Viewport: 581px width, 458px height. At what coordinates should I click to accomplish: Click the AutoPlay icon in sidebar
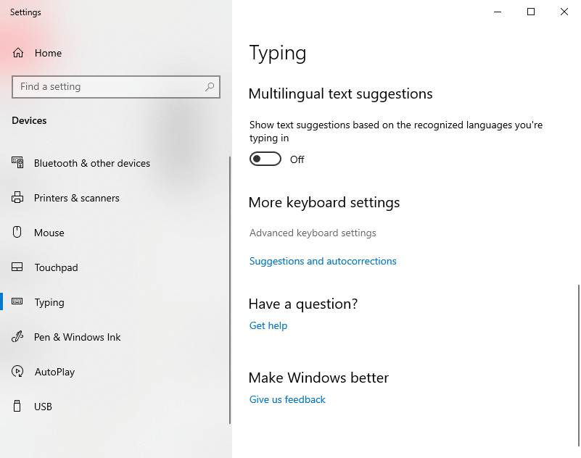click(x=17, y=371)
